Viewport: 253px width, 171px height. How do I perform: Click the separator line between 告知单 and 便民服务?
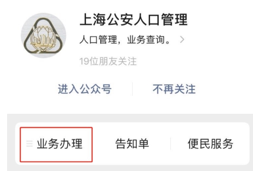(x=171, y=144)
